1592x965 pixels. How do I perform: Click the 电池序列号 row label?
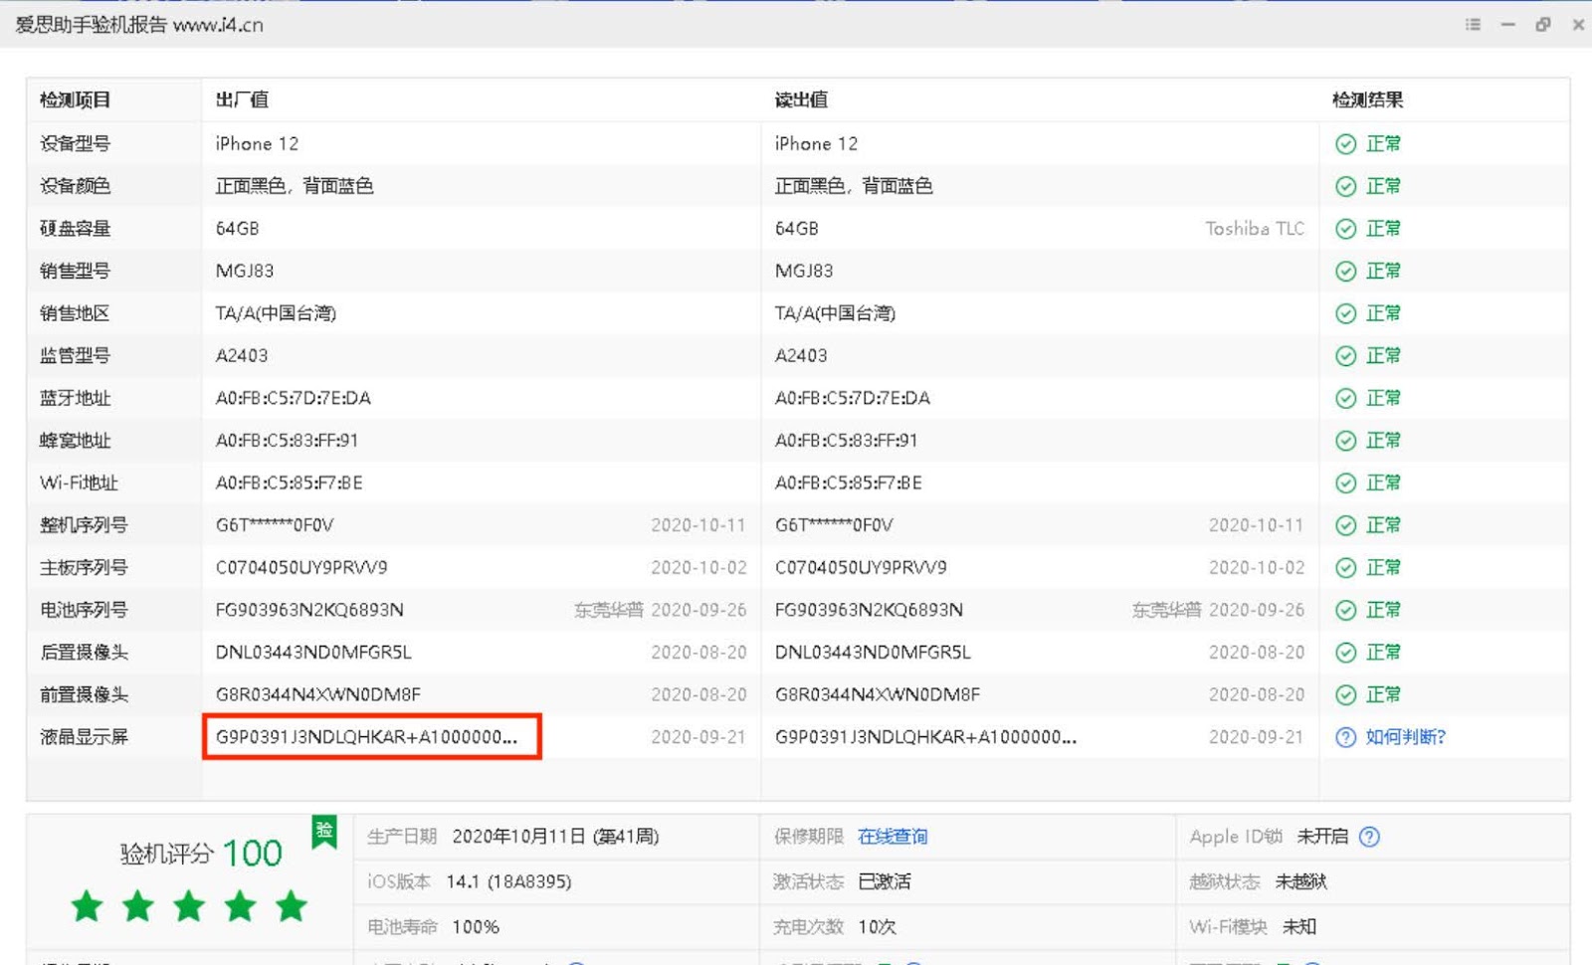tap(84, 610)
